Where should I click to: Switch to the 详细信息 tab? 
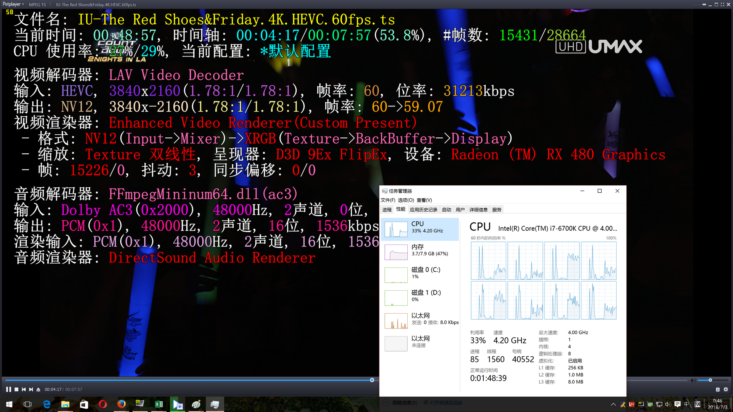pos(478,209)
